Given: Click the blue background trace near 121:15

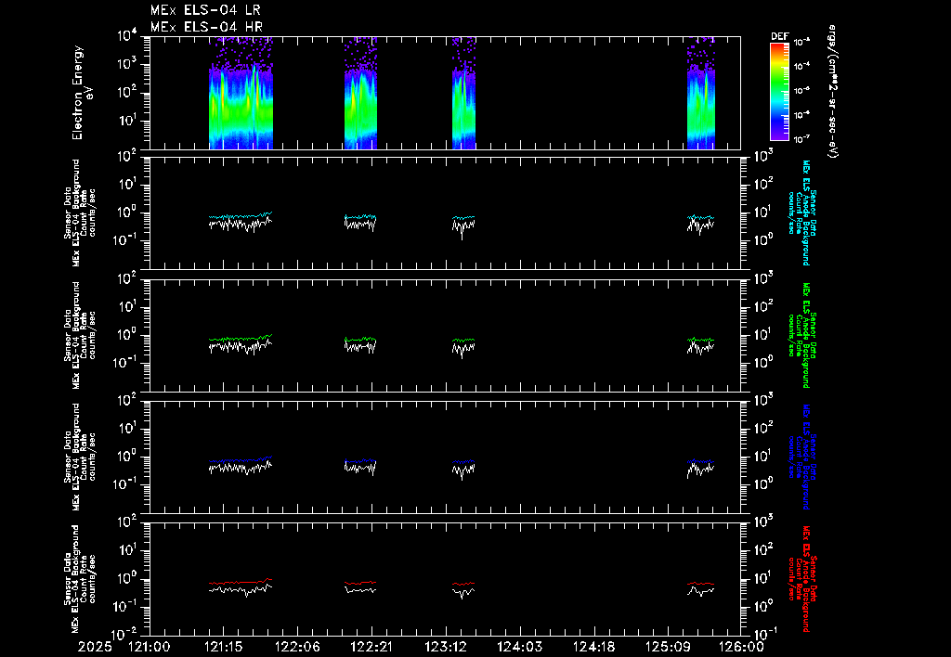Looking at the screenshot, I should (x=241, y=460).
